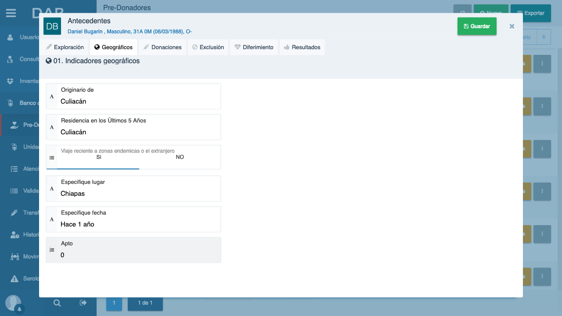Open Transfusión syringe sidebar item
This screenshot has width=562, height=316.
pyautogui.click(x=20, y=213)
